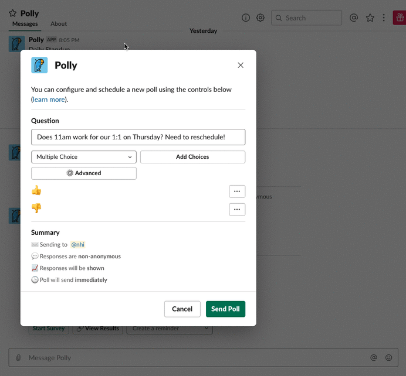Image resolution: width=406 pixels, height=376 pixels.
Task: Expand the Create a reminder dropdown
Action: coord(170,329)
